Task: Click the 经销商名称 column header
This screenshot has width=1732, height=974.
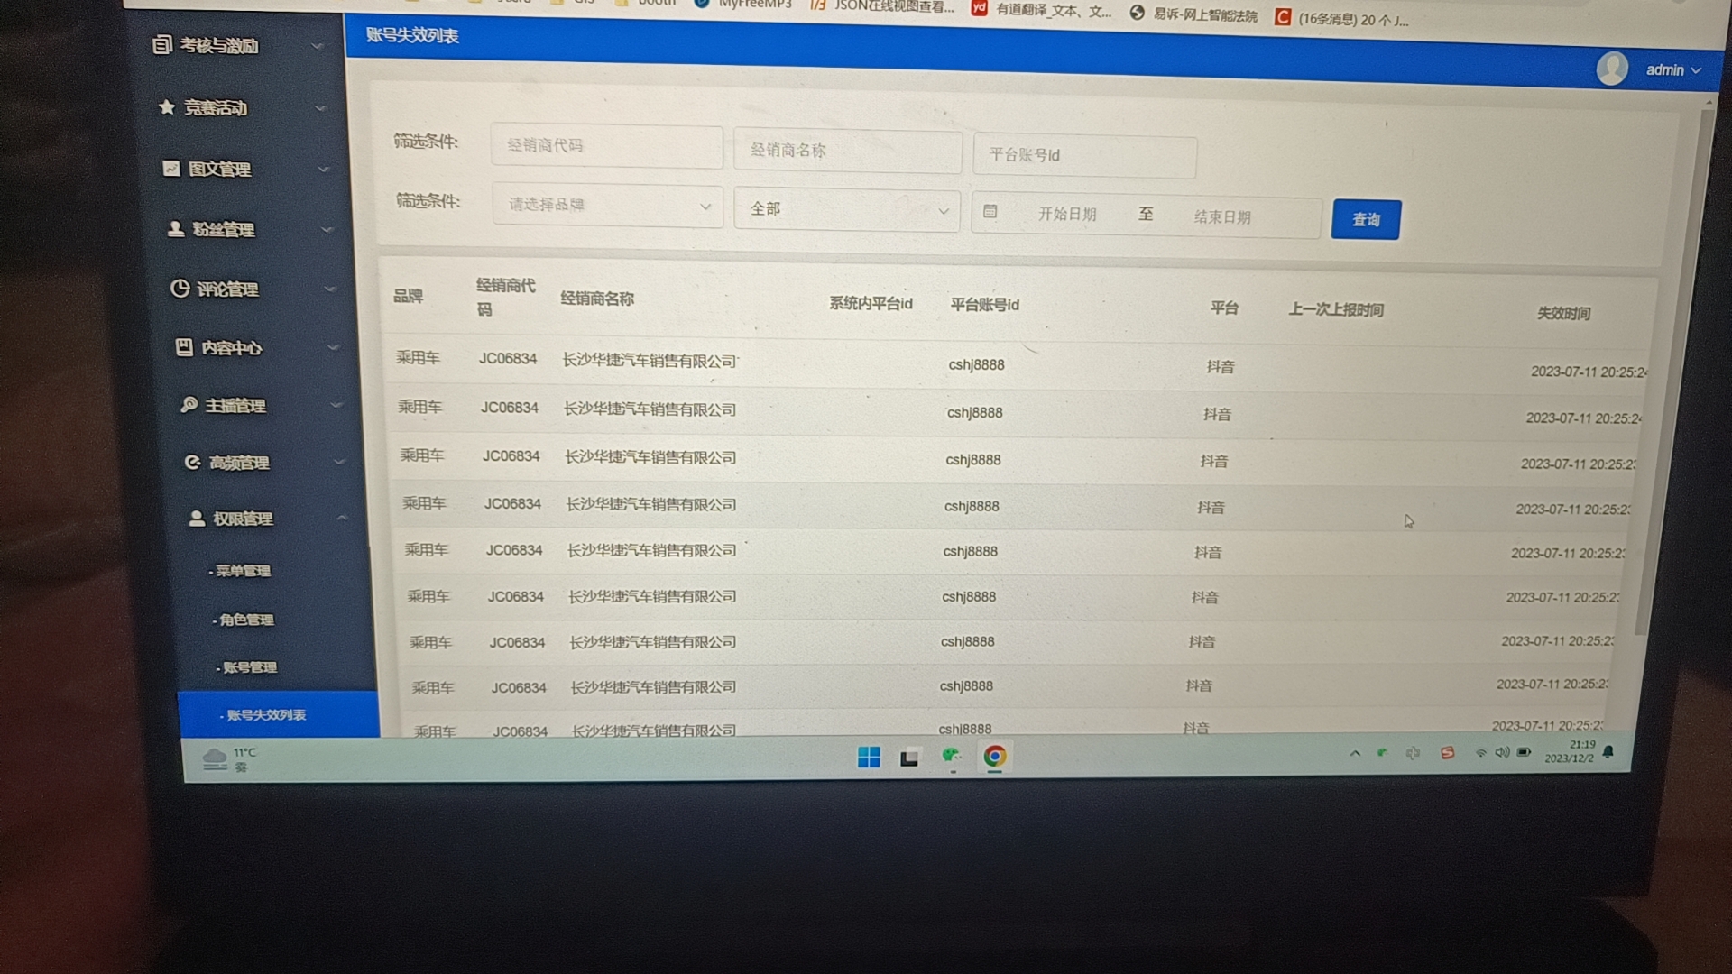Action: coord(597,299)
